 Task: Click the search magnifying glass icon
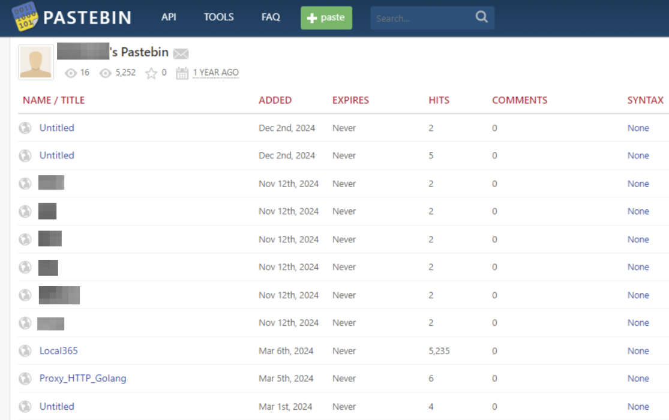tap(481, 18)
